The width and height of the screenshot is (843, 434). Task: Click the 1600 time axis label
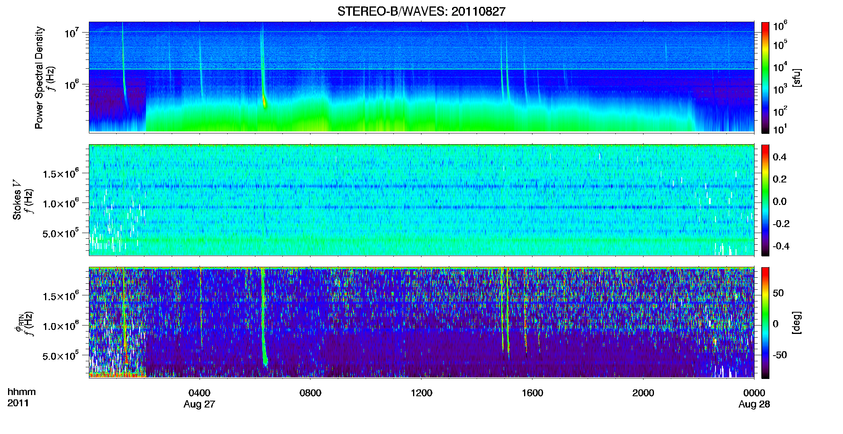click(533, 393)
